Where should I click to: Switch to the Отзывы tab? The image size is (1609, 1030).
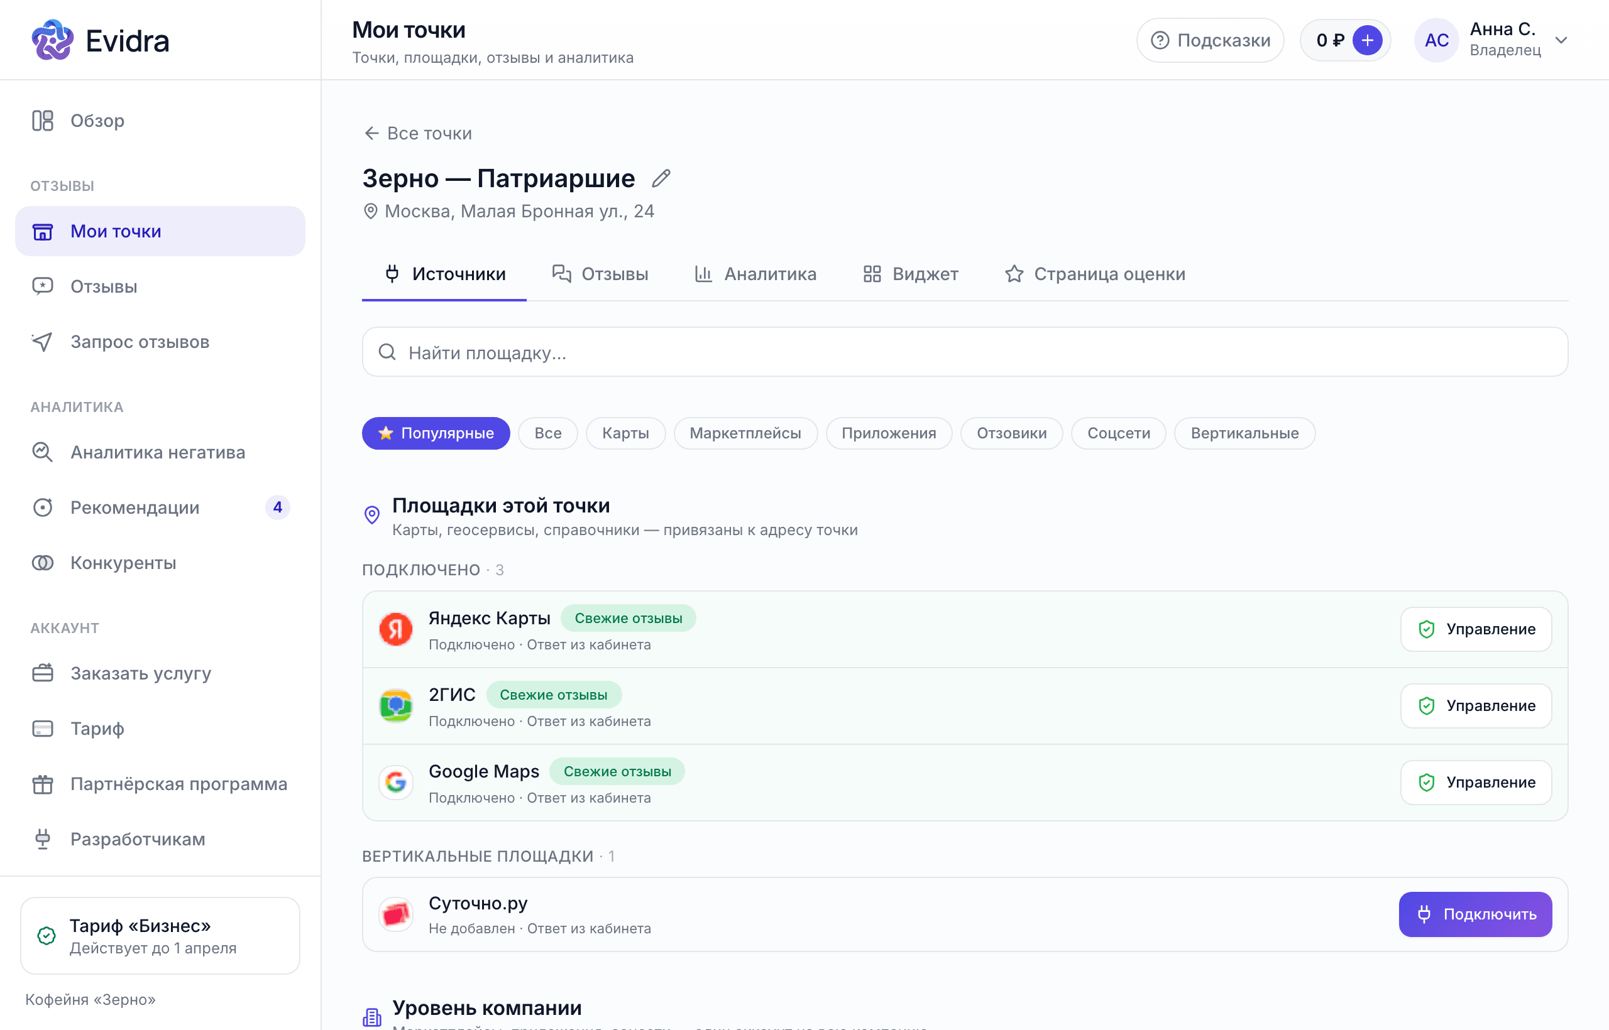point(600,274)
